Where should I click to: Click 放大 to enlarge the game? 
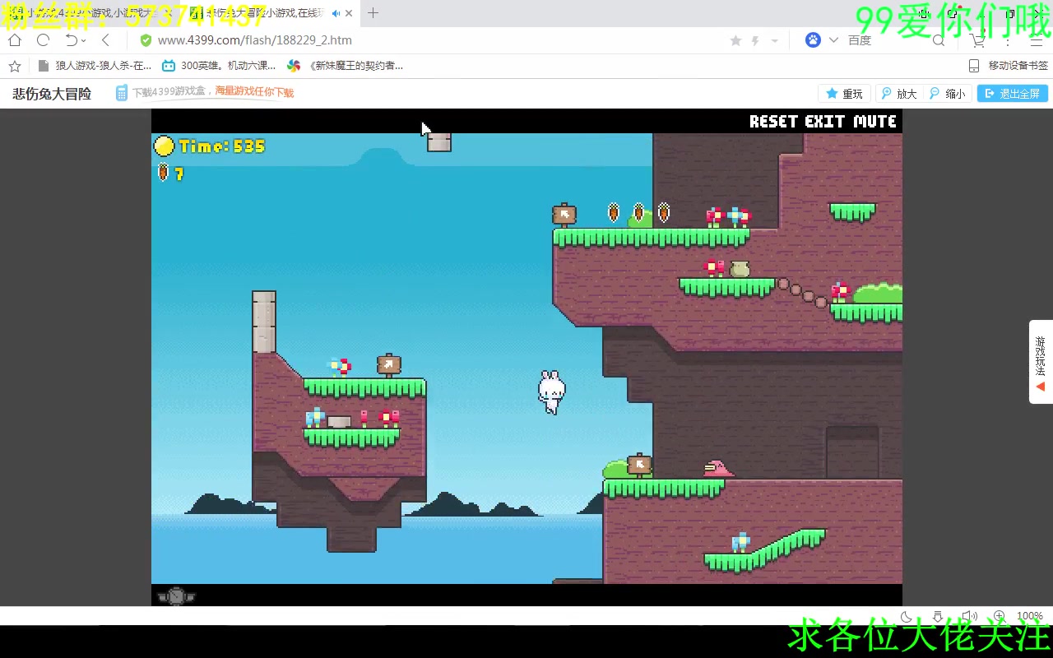pyautogui.click(x=898, y=94)
